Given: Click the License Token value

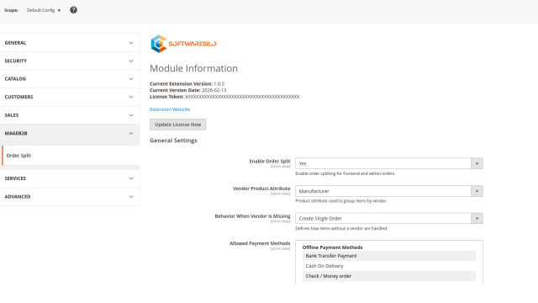Looking at the screenshot, I should tap(242, 97).
